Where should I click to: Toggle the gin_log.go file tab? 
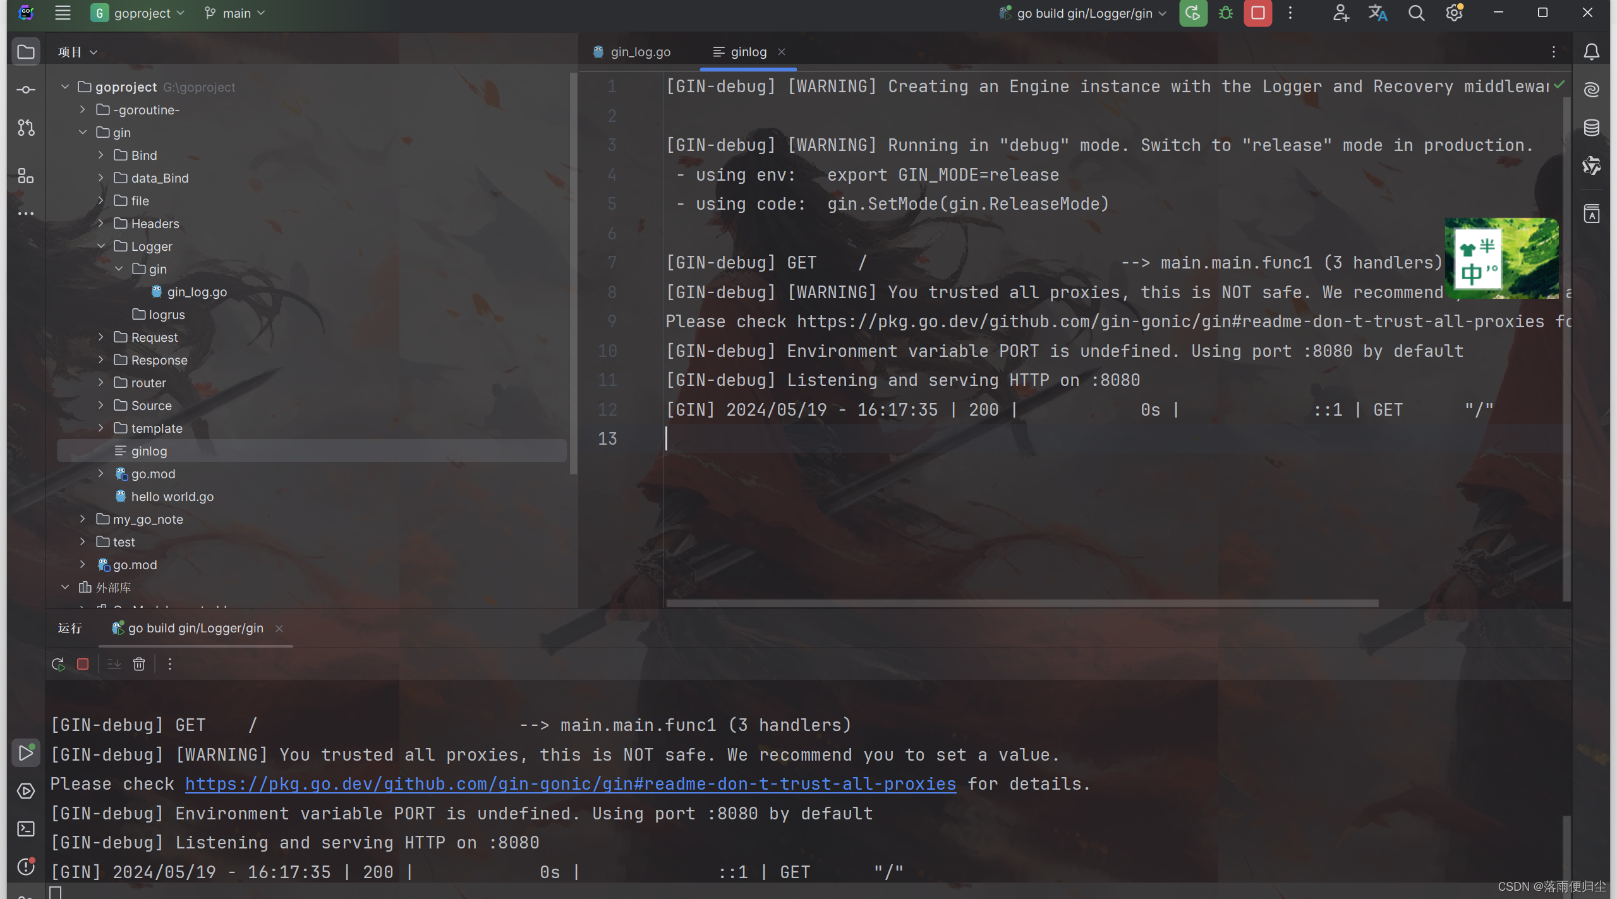click(639, 52)
